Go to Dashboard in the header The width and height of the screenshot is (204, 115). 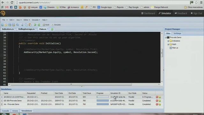[148, 13]
